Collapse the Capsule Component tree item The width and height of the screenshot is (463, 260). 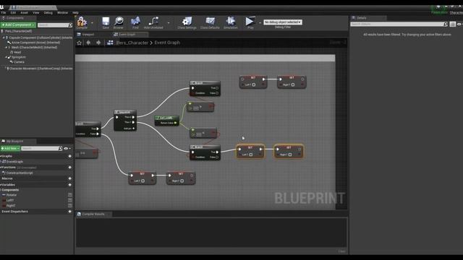point(4,38)
